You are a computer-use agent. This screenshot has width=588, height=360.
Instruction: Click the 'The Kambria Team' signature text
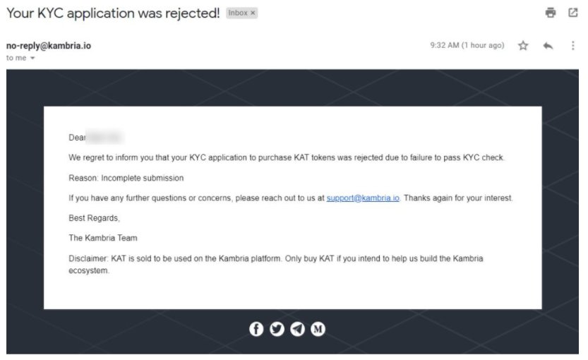click(x=103, y=238)
